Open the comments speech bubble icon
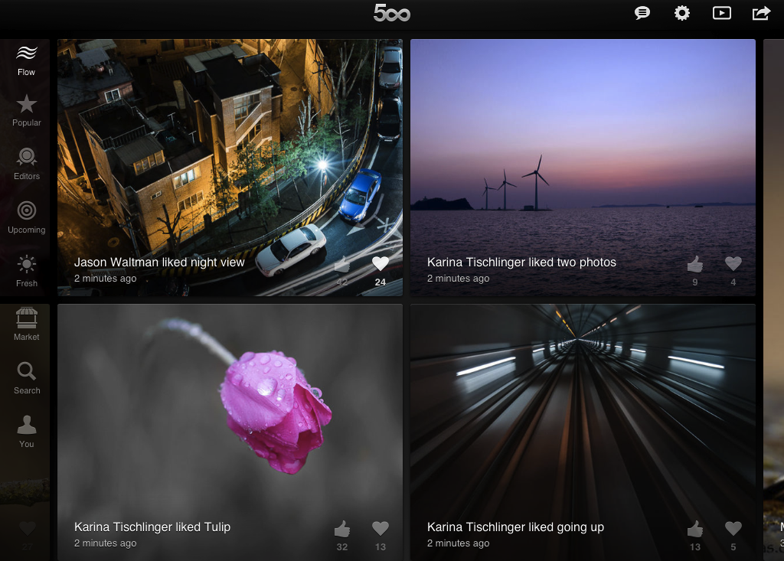Screen dimensions: 784x561 642,13
